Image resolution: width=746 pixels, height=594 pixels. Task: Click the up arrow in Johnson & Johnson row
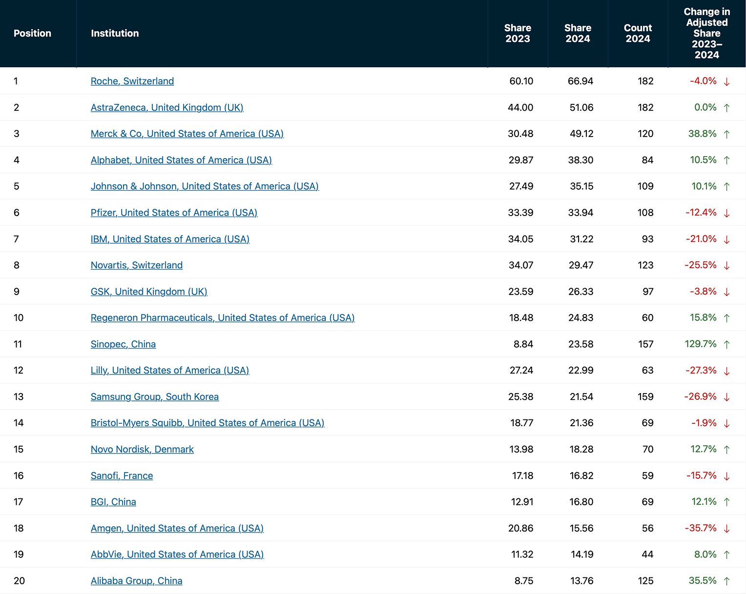tap(726, 187)
